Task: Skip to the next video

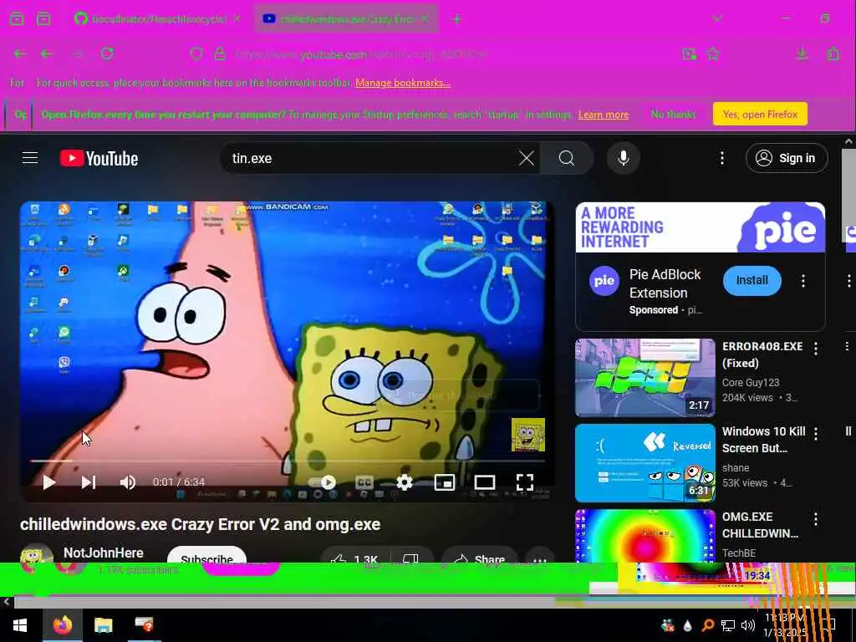Action: 89,482
